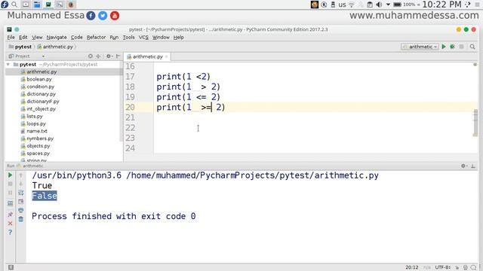Click print icon in Run console
The height and width of the screenshot is (271, 483).
tap(21, 211)
